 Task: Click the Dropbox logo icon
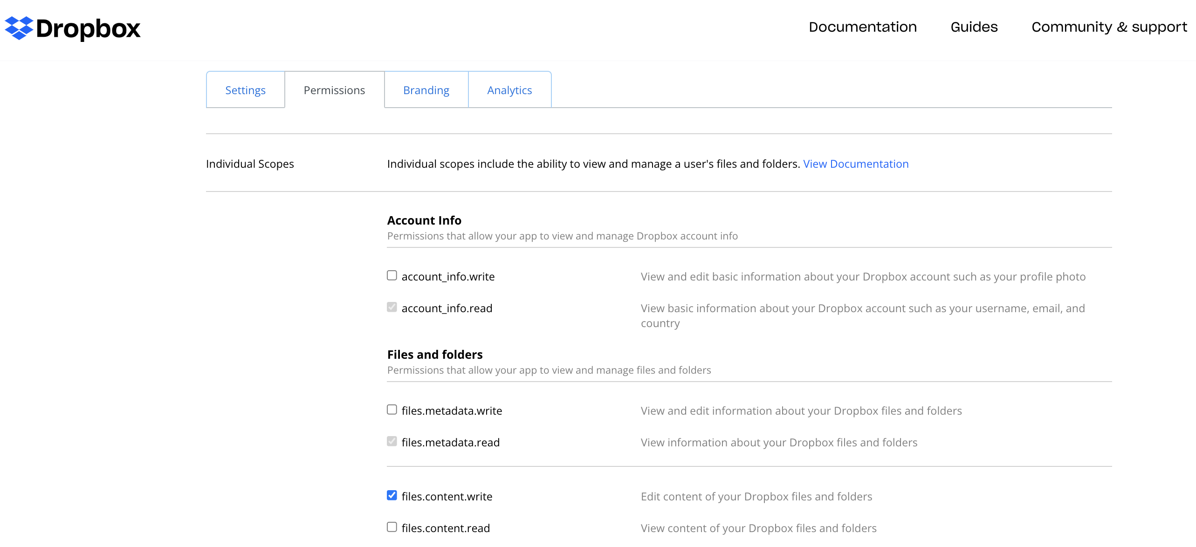(19, 28)
